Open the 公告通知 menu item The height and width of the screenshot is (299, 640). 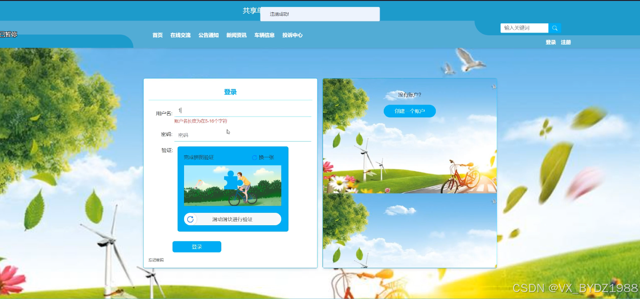[x=208, y=35]
